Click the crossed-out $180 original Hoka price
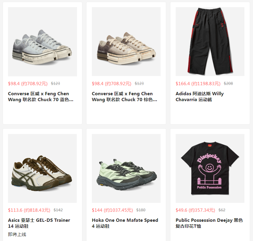 coord(141,210)
